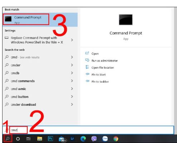Viewport: 177px width, 143px height.
Task: Launch Photoshop from taskbar
Action: pyautogui.click(x=51, y=139)
